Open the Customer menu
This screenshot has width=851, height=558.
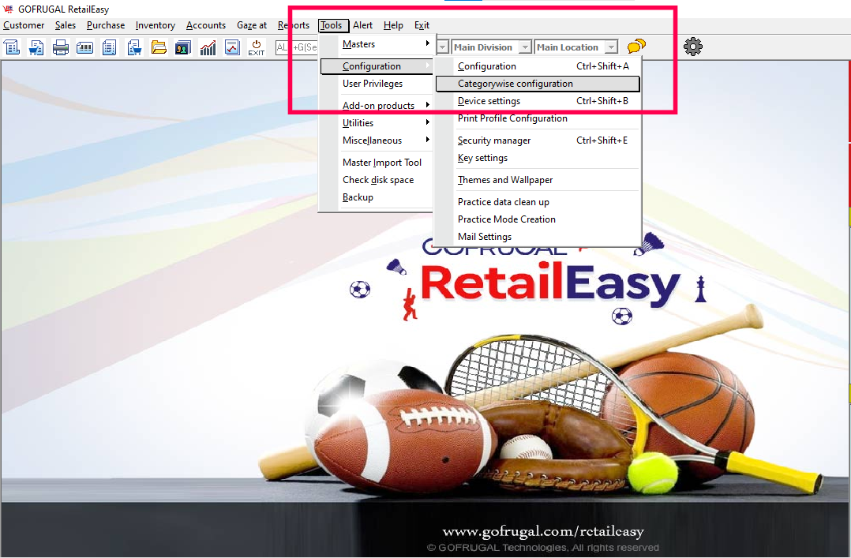[x=24, y=25]
